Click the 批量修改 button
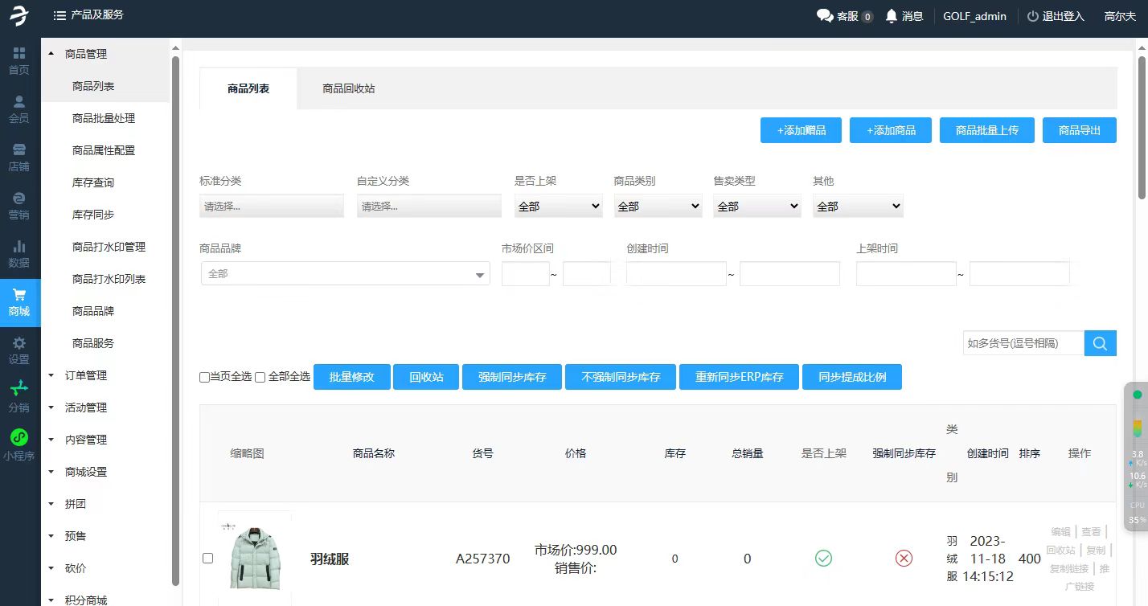The height and width of the screenshot is (606, 1148). tap(352, 377)
